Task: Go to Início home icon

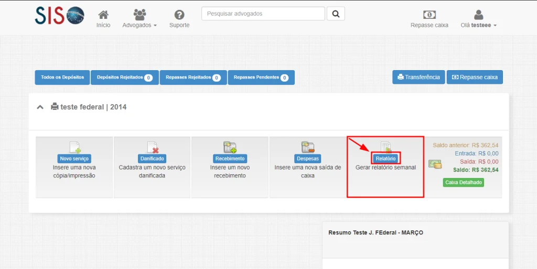Action: tap(103, 15)
